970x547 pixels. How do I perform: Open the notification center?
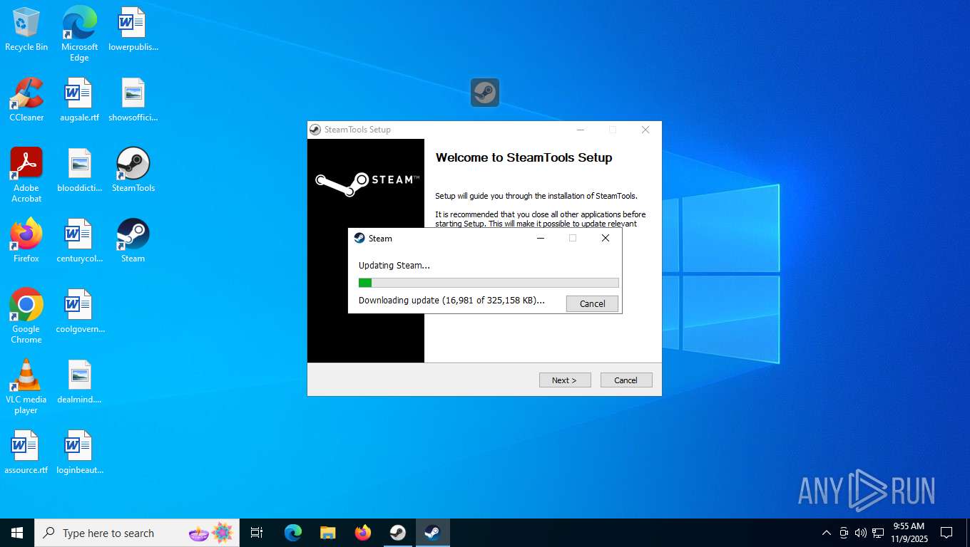(x=946, y=533)
